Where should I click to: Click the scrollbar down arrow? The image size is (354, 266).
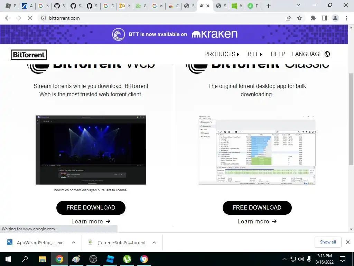point(351,229)
